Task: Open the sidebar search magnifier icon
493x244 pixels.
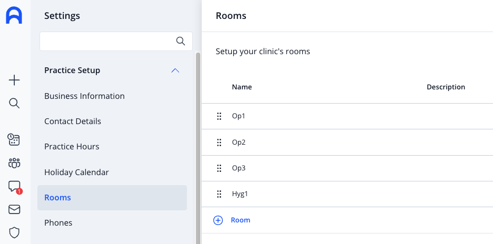Action: pyautogui.click(x=14, y=103)
